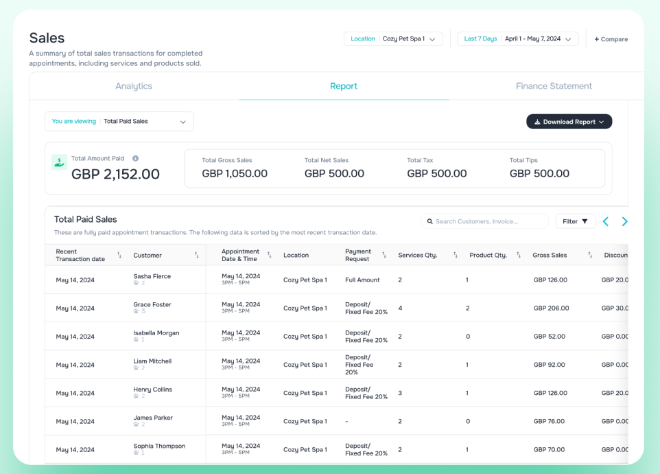Image resolution: width=660 pixels, height=474 pixels.
Task: Sort by Gross Sales column arrows
Action: 590,255
